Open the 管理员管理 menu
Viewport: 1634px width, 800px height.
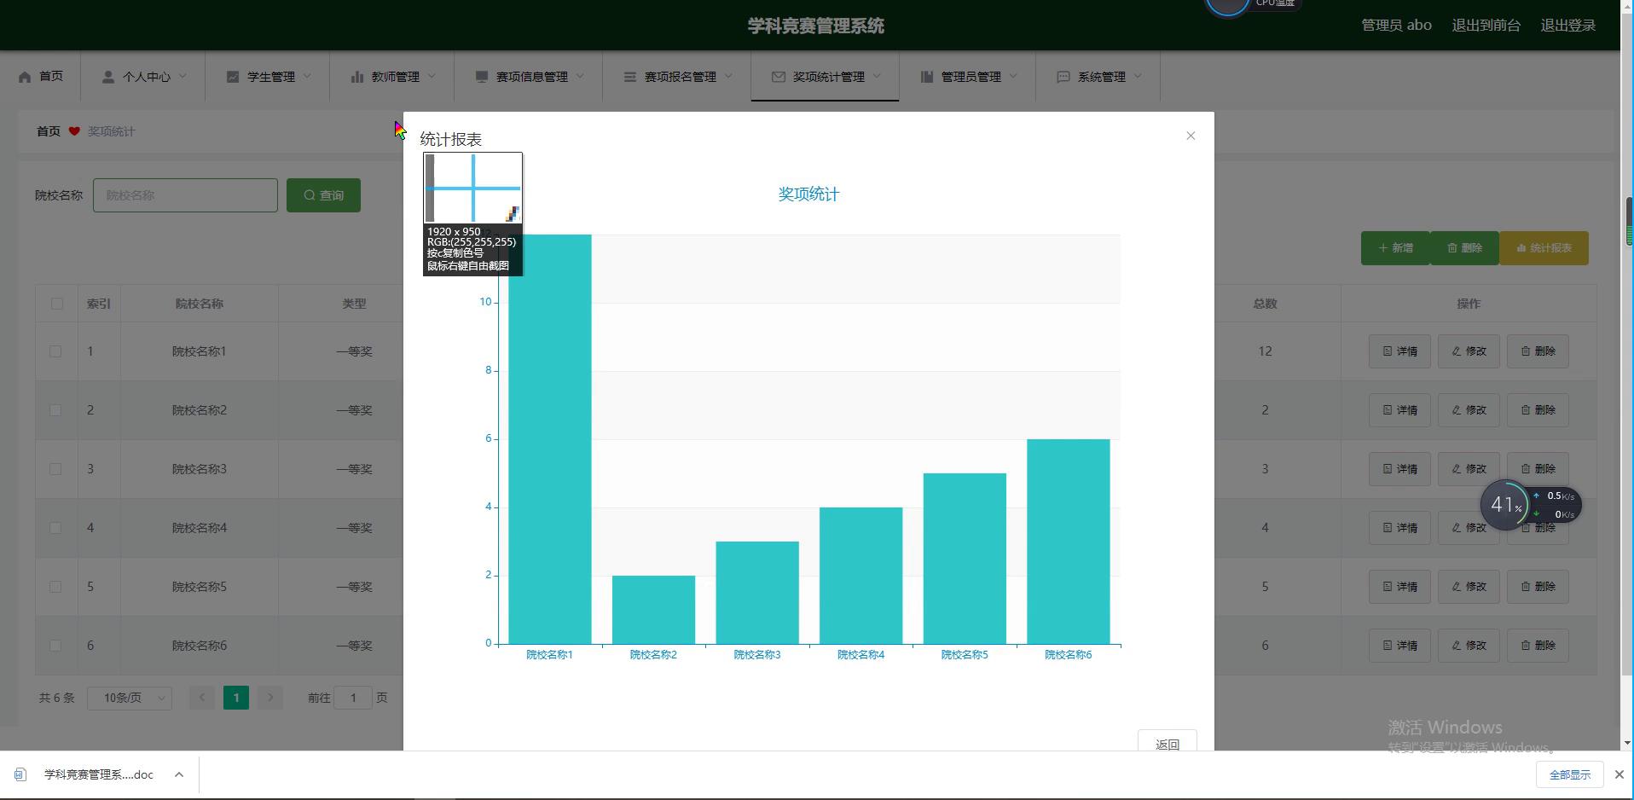tap(970, 77)
